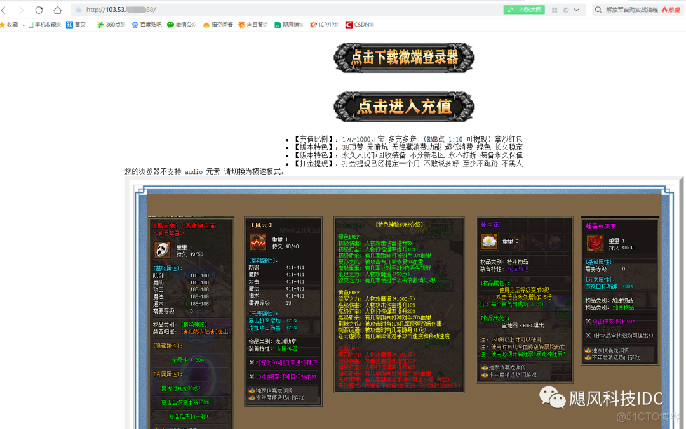Click the browser forward arrow
This screenshot has width=686, height=429.
[21, 10]
